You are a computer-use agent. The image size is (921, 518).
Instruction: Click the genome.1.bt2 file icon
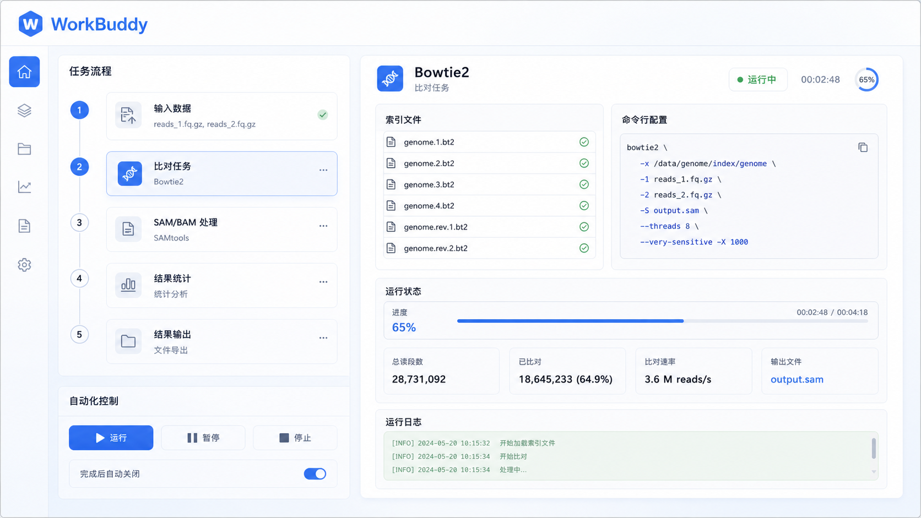(x=391, y=142)
